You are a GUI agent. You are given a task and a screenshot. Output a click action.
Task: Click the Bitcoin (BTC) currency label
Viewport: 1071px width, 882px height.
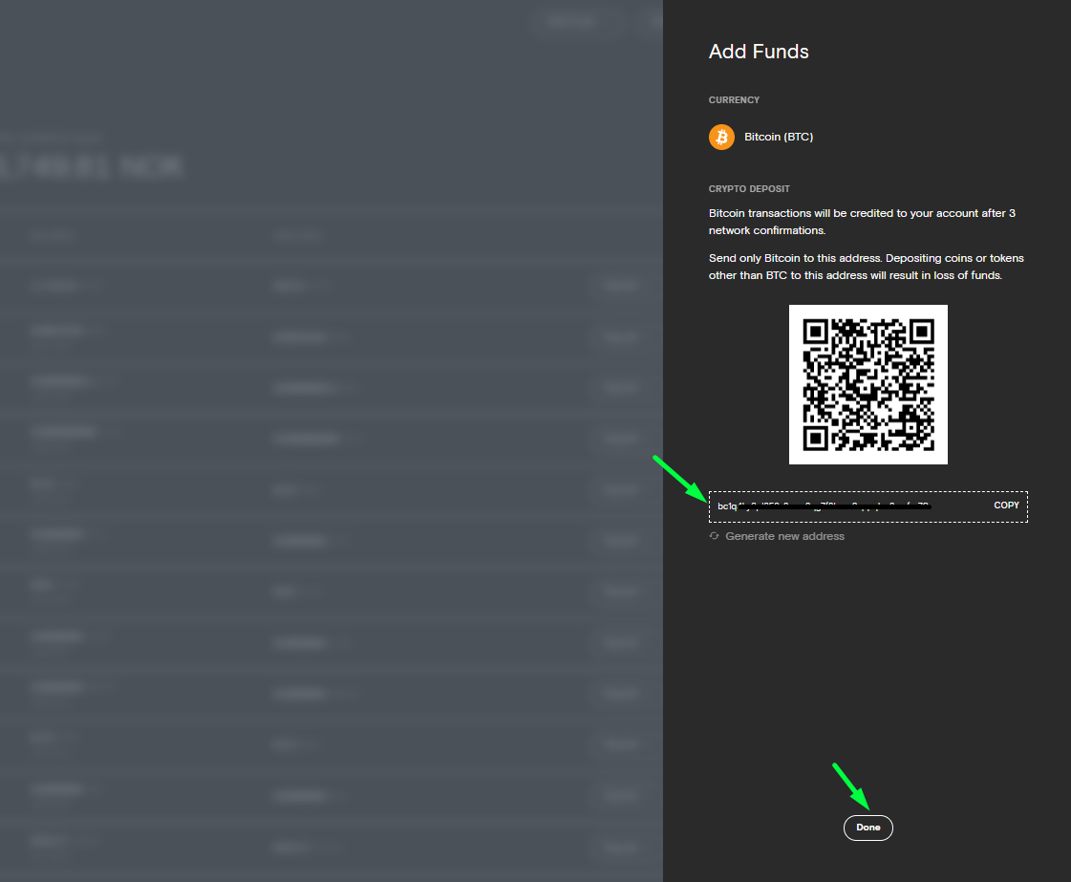[x=779, y=137]
